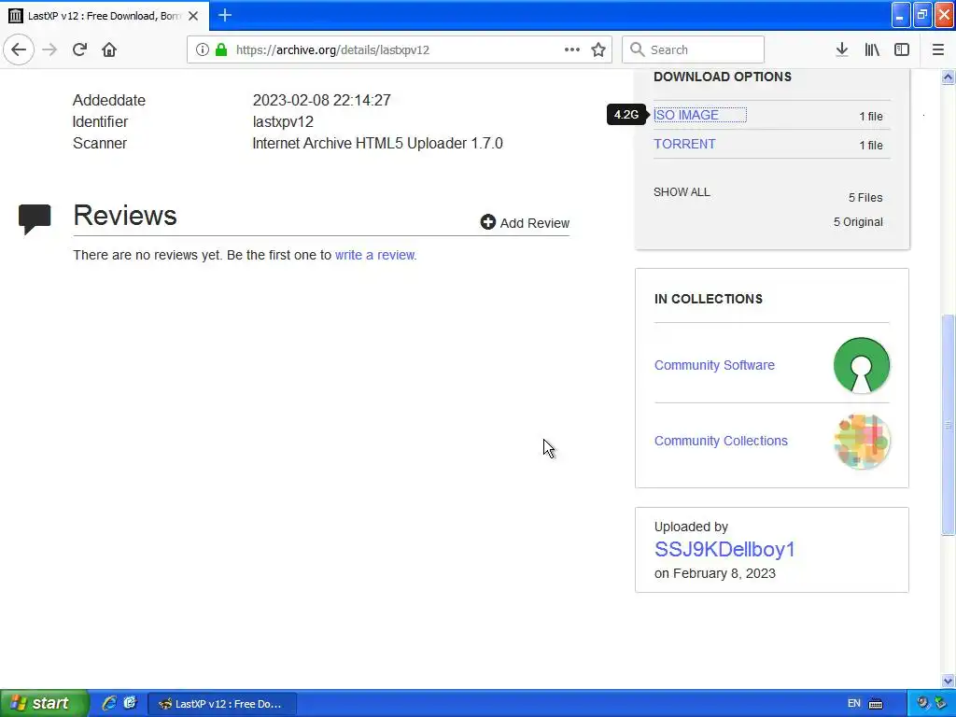Viewport: 956px width, 717px height.
Task: Open the TORRENT download link
Action: coord(684,144)
